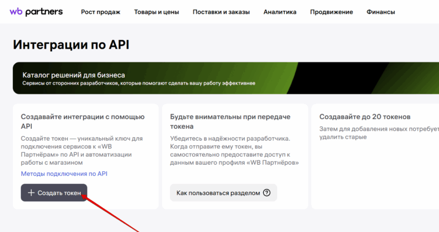The height and width of the screenshot is (232, 439).
Task: Open the Каталог решений для бизнеса banner
Action: pos(74,75)
